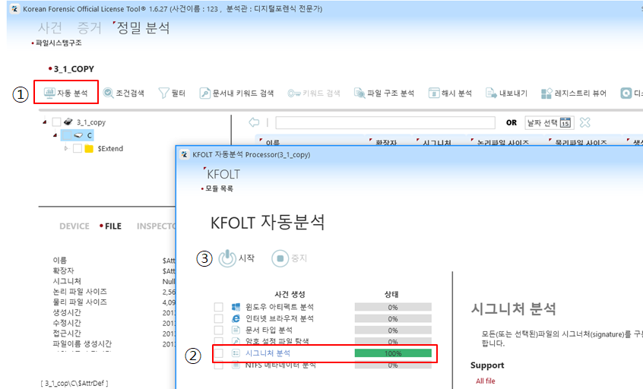Select the 윈도우 아티팩트 분석 module
Screen dimensions: 643x389
point(279,307)
